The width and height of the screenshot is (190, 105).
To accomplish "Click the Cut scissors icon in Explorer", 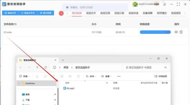I will [x=37, y=76].
